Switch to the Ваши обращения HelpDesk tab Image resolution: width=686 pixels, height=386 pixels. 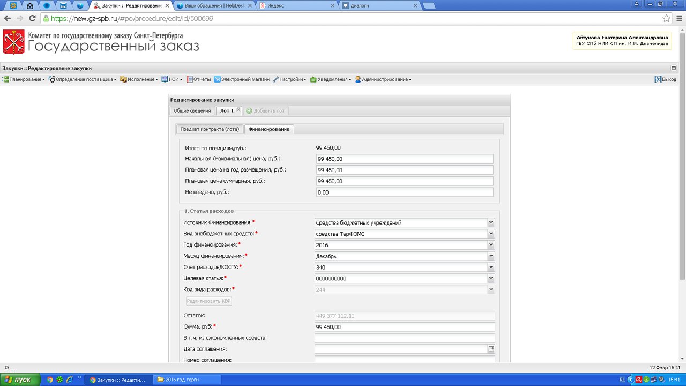[x=214, y=6]
